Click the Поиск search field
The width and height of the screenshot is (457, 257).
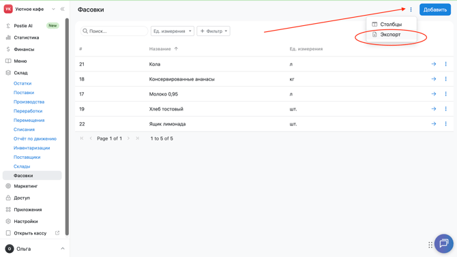pos(115,31)
